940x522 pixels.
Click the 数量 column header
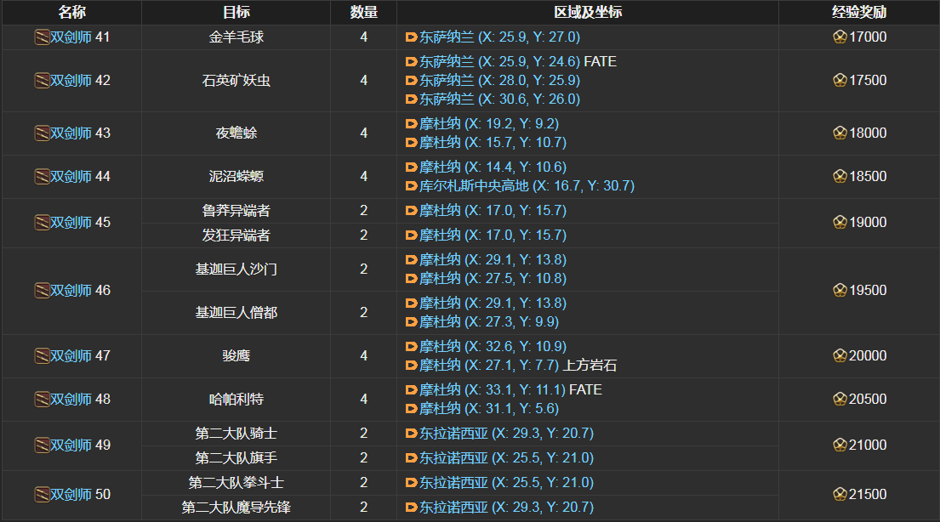(x=363, y=12)
